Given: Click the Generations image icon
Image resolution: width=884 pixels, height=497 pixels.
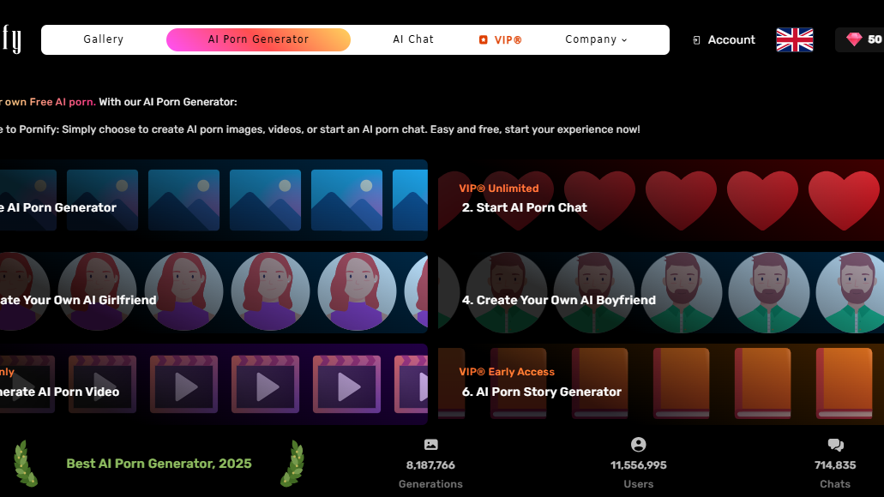Looking at the screenshot, I should (430, 445).
